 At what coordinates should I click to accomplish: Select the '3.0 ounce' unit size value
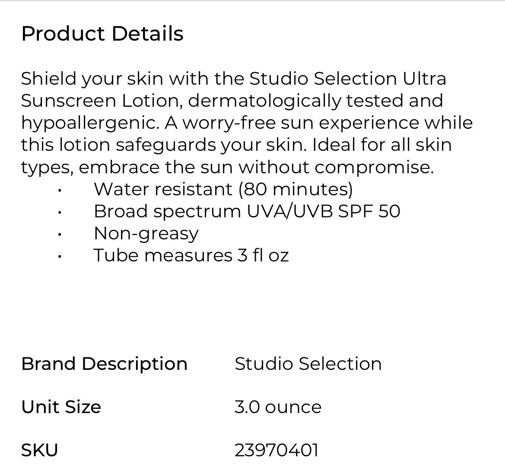[x=278, y=407]
